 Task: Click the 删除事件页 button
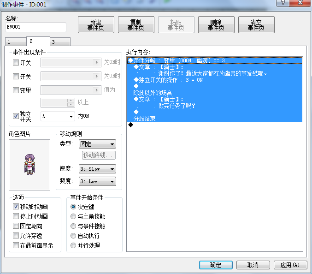coord(216,25)
